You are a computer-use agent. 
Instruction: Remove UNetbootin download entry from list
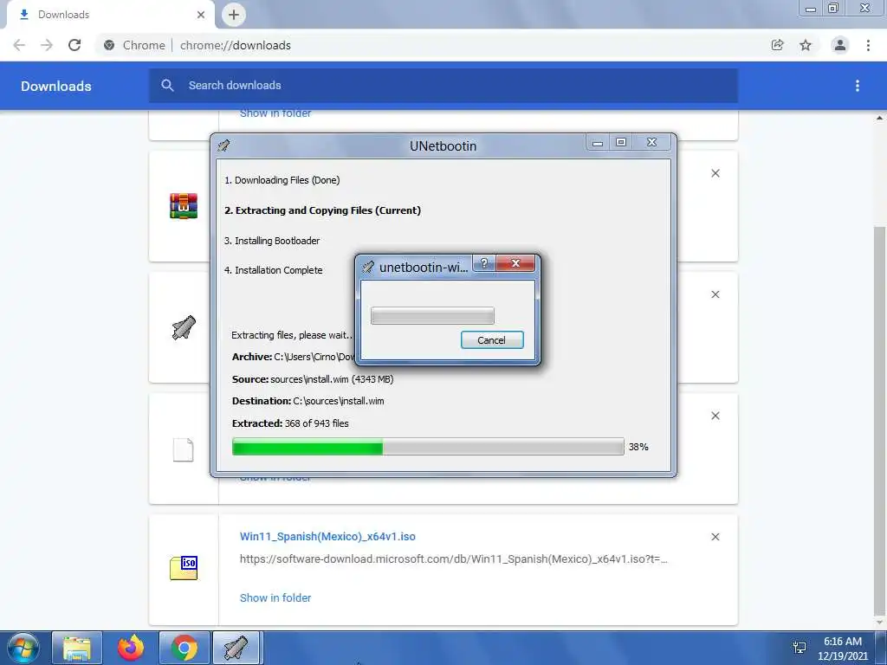tap(715, 294)
